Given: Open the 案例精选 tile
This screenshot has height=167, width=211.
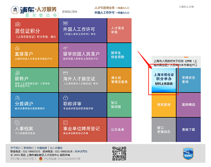Looking at the screenshot, I should click(x=189, y=105).
